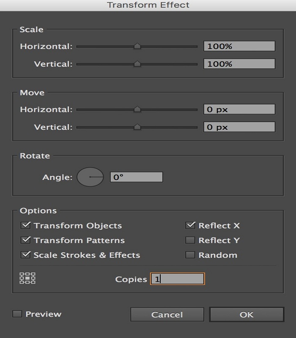The width and height of the screenshot is (296, 338).
Task: Click the Move Vertical slider handle
Action: tap(137, 127)
